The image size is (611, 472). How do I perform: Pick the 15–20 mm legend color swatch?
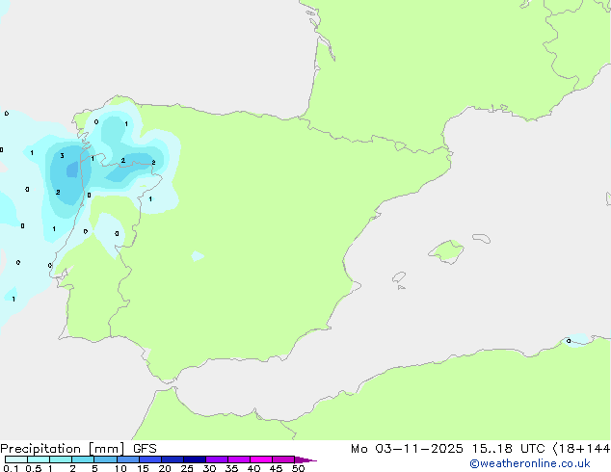(x=150, y=459)
